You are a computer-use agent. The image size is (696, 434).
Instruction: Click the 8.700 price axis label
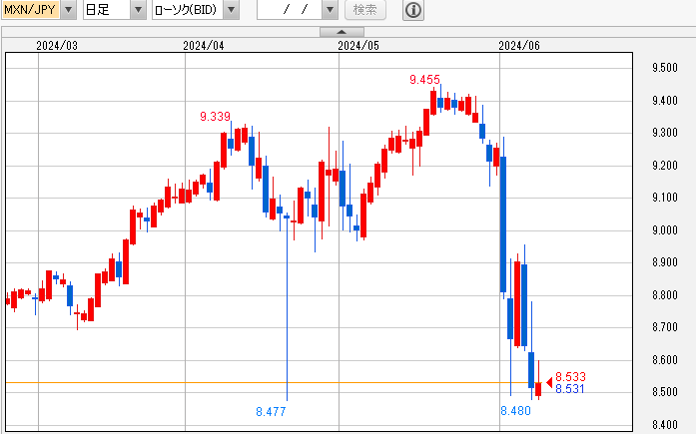point(665,327)
